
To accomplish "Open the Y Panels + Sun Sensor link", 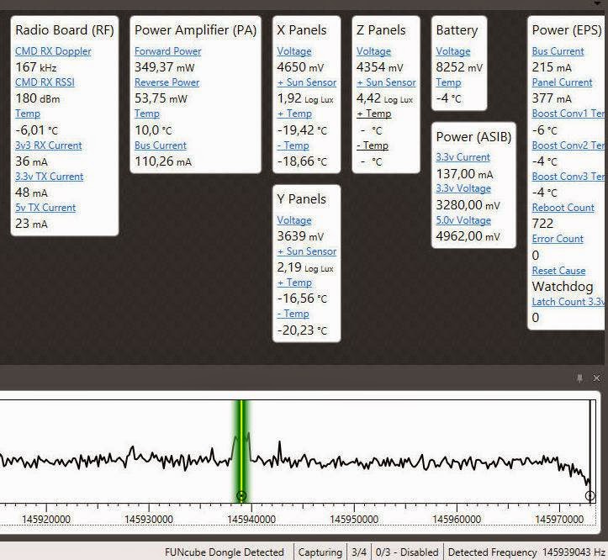I will tap(307, 251).
